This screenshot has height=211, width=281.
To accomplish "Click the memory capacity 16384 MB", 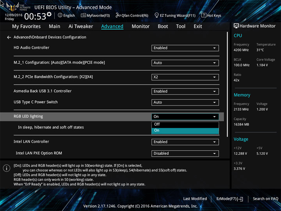I will click(241, 124).
